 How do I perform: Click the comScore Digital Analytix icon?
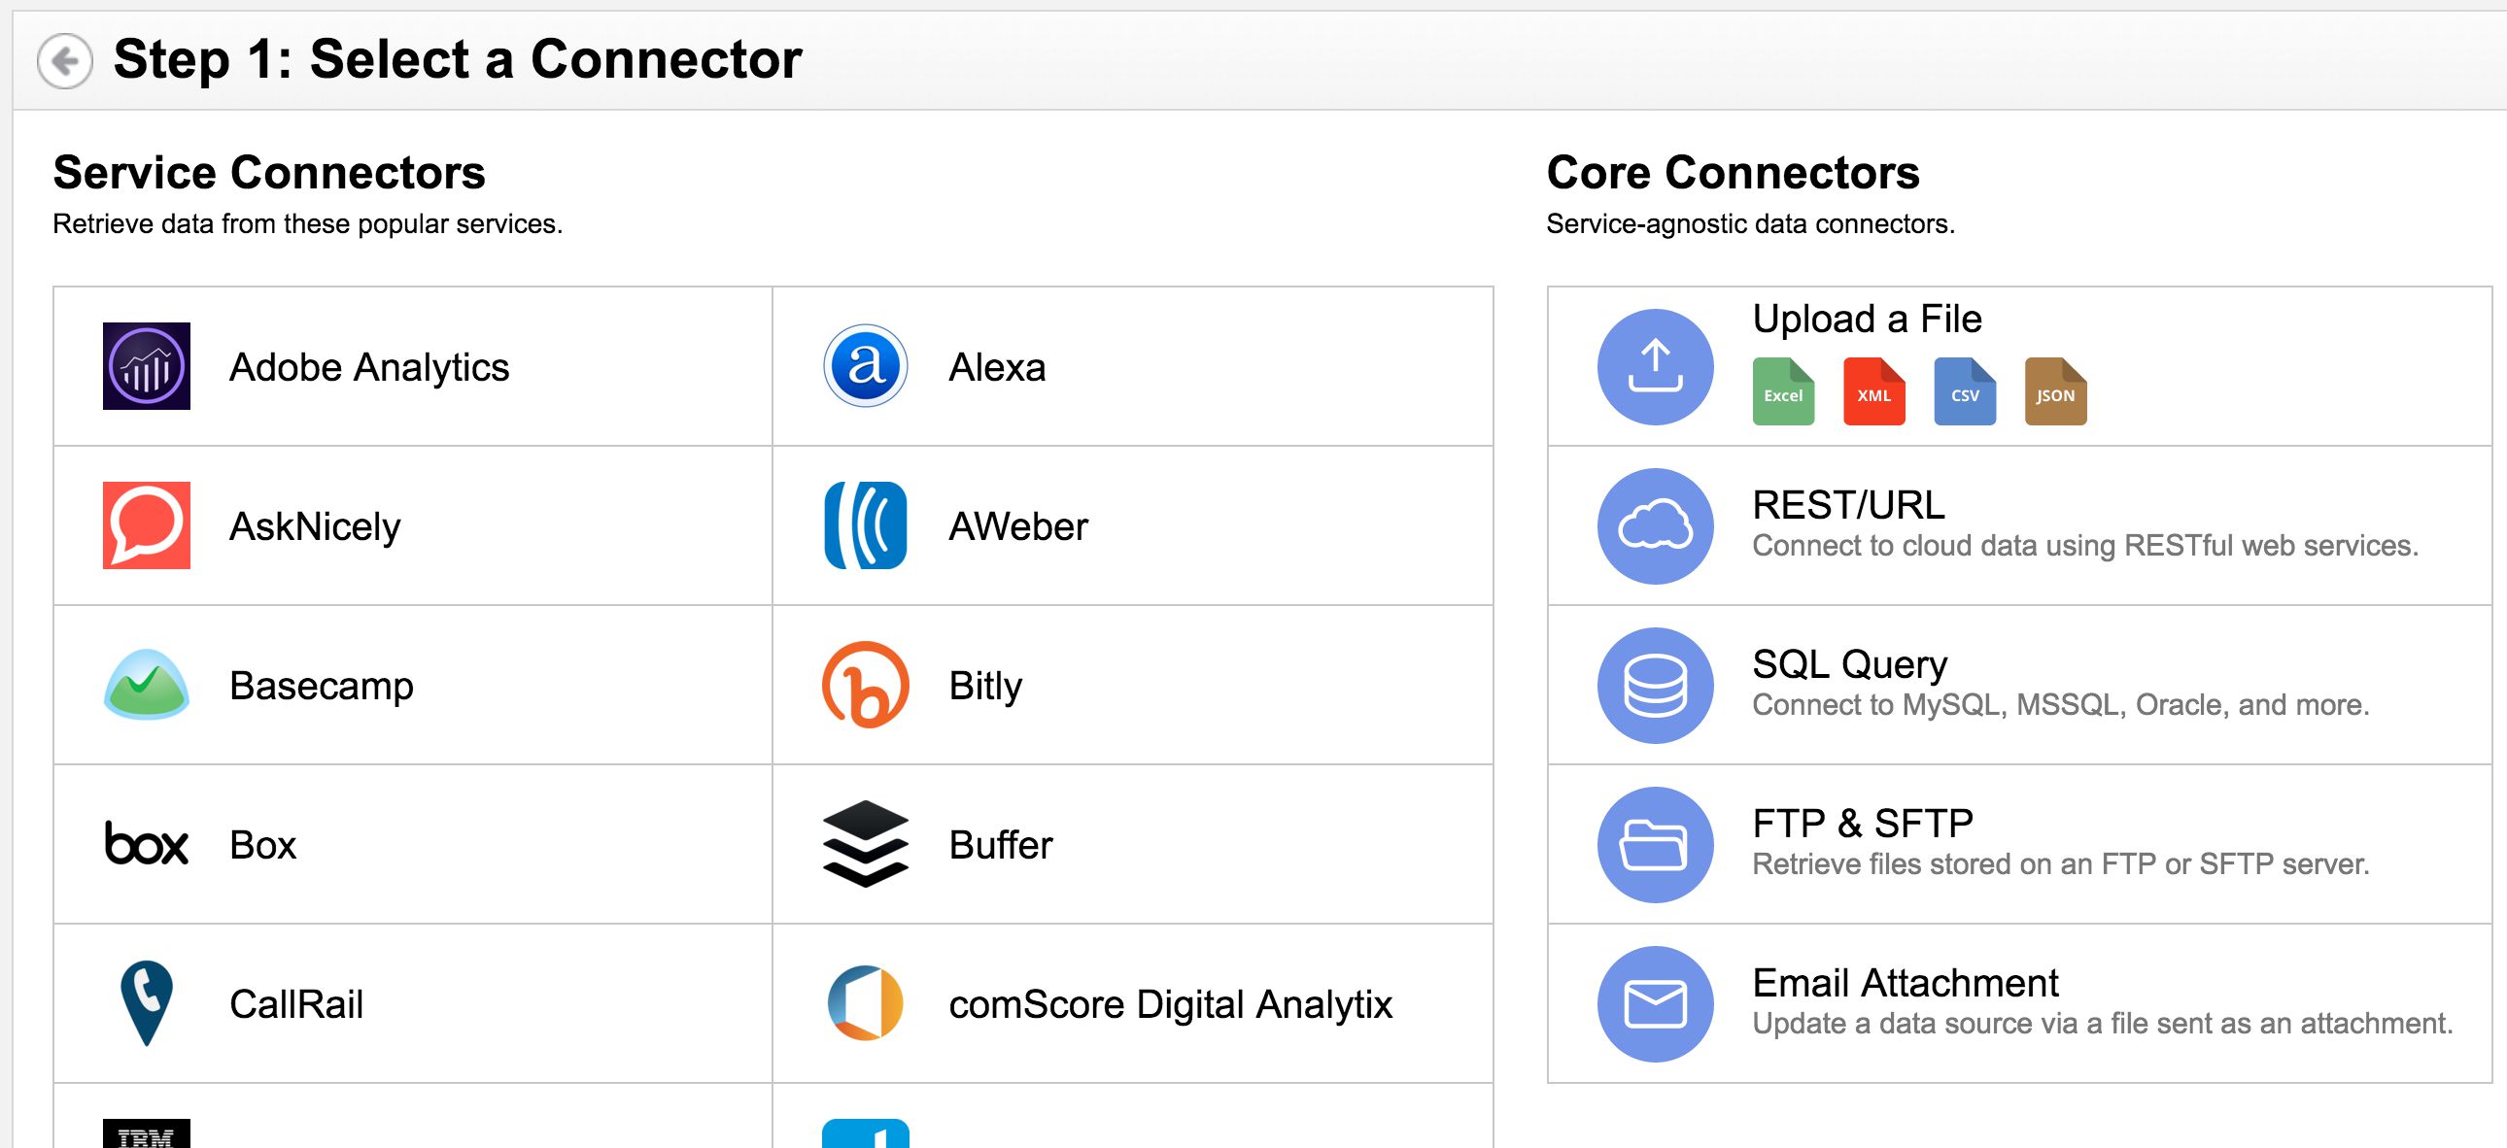pos(865,1003)
